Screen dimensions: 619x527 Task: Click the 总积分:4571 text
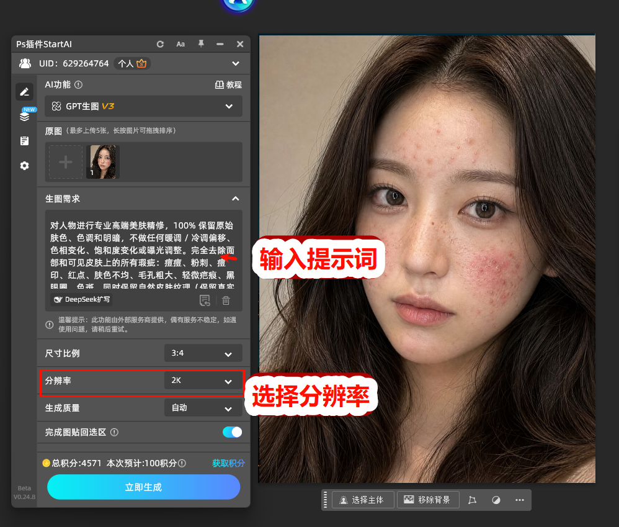(76, 464)
